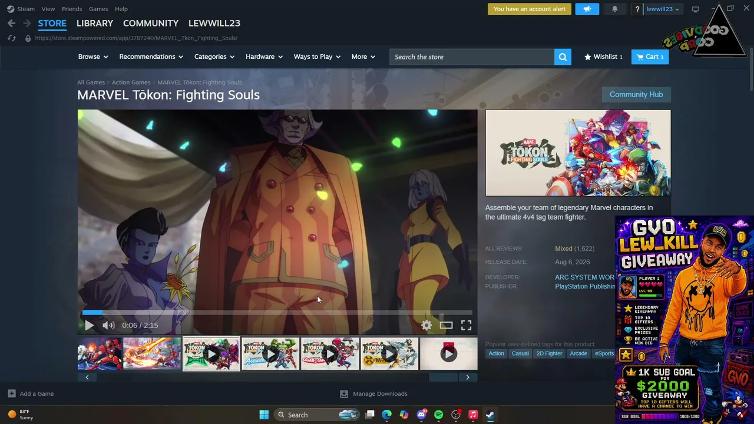Seek the trailer using the progress bar
754x424 pixels.
tap(277, 313)
